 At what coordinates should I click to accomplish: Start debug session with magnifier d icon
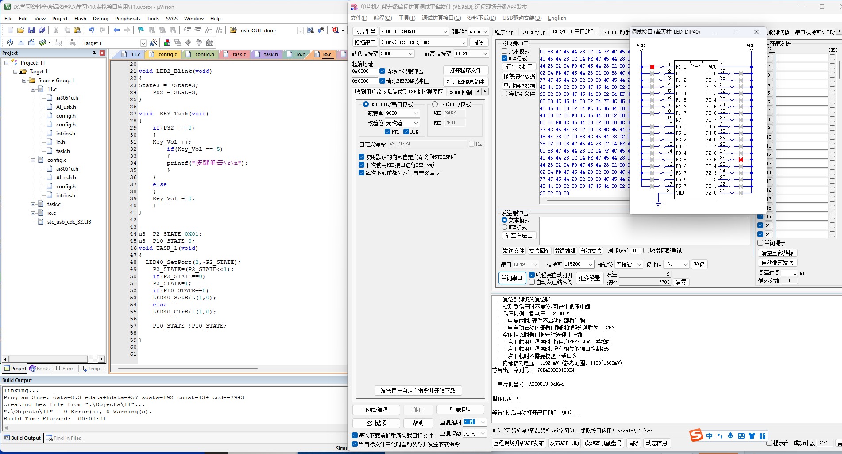click(x=336, y=30)
